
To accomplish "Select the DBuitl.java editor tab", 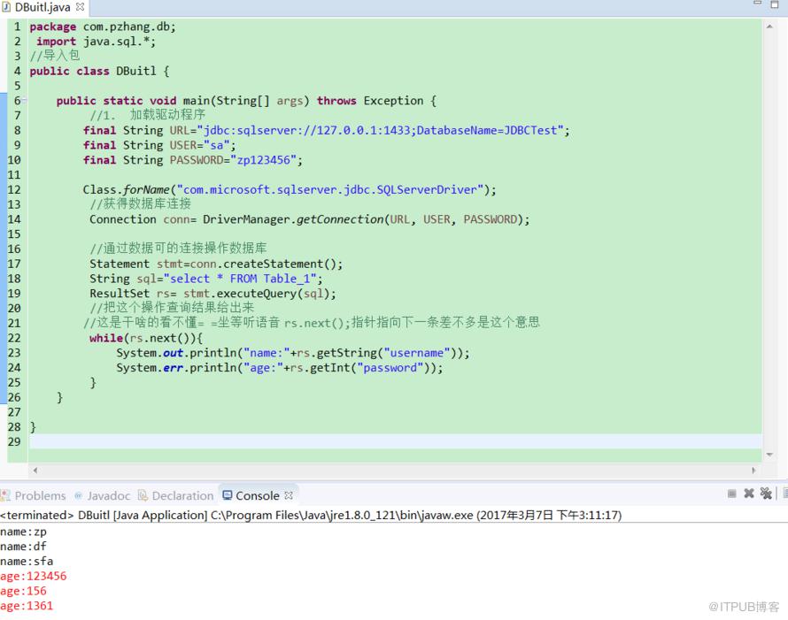I will tap(42, 8).
